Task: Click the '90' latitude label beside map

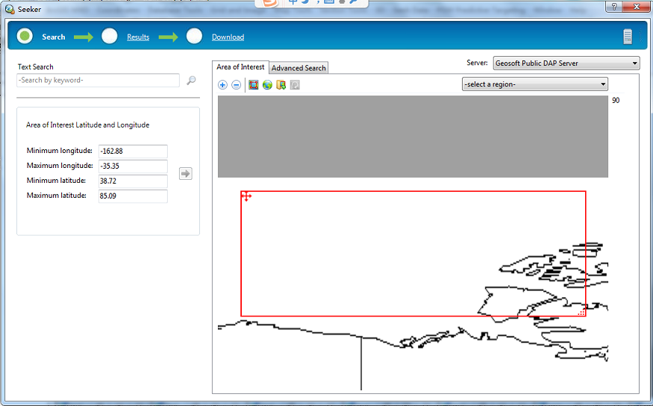Action: coord(616,100)
